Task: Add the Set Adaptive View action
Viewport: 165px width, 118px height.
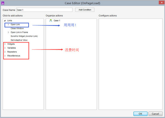Action: (x=19, y=40)
